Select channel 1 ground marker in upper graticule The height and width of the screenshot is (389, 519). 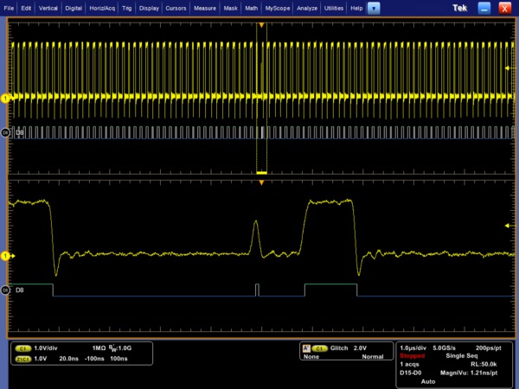pyautogui.click(x=5, y=99)
